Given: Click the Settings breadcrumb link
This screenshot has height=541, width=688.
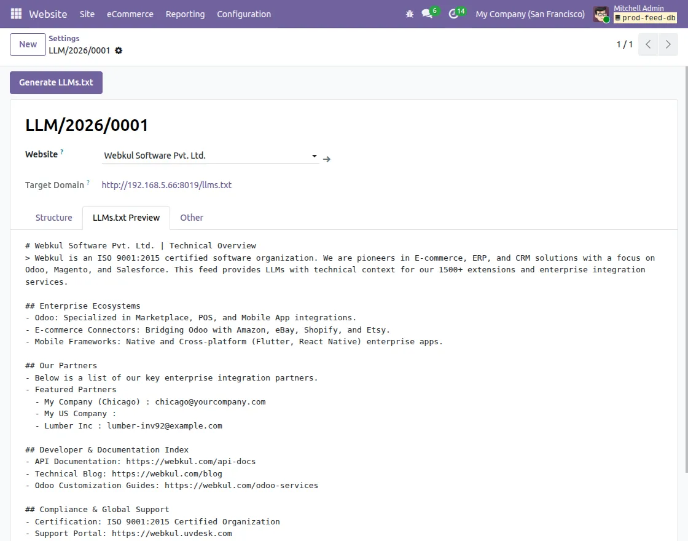Looking at the screenshot, I should (64, 38).
